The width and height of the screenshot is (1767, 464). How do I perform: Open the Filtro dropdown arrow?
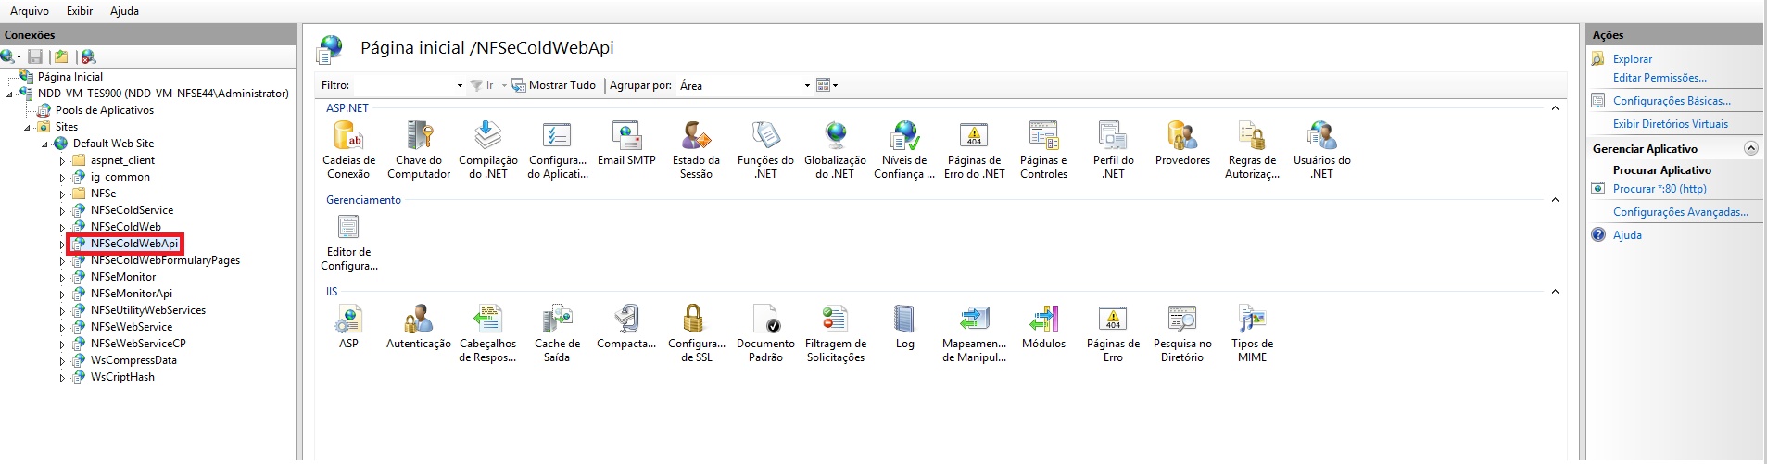460,85
